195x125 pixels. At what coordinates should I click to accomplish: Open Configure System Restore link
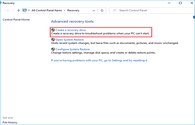coord(73,49)
